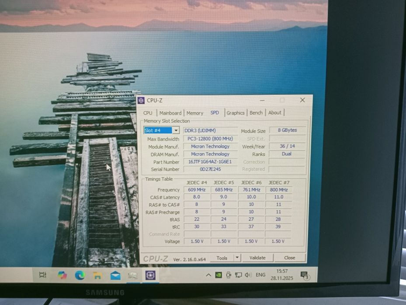Image resolution: width=406 pixels, height=305 pixels.
Task: Open the clock and date flyout
Action: coord(282,274)
